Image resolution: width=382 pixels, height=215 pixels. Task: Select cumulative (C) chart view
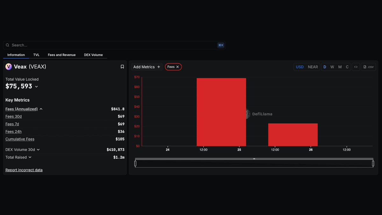point(347,67)
